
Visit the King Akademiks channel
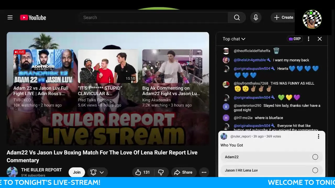tap(157, 100)
